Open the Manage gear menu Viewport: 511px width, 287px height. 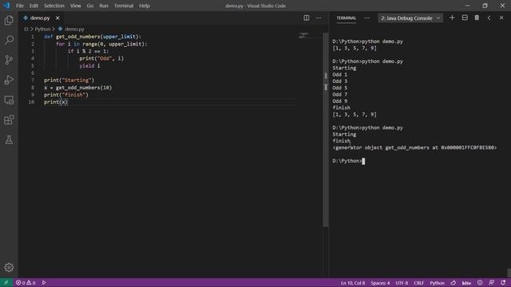point(9,268)
